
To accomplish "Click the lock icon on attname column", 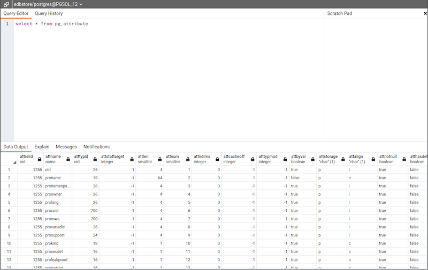I will [x=68, y=159].
